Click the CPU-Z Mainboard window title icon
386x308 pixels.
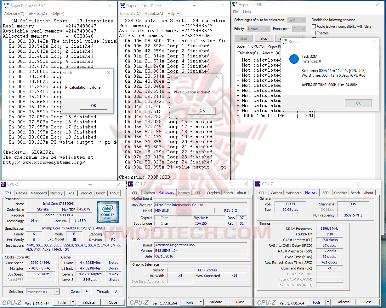(x=131, y=184)
